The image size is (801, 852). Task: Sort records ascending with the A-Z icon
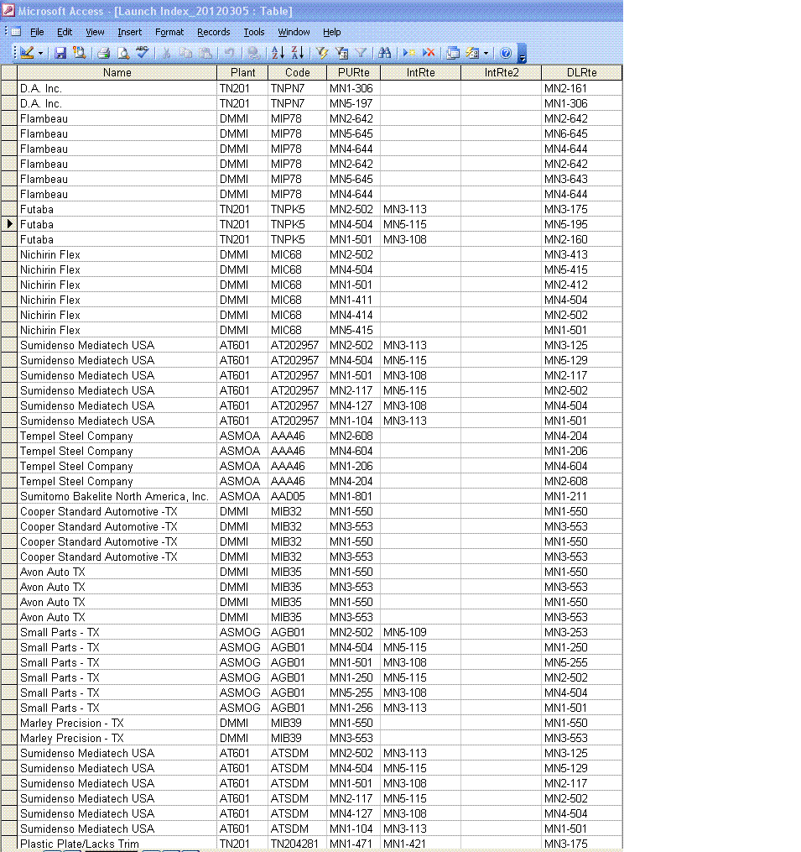coord(278,53)
